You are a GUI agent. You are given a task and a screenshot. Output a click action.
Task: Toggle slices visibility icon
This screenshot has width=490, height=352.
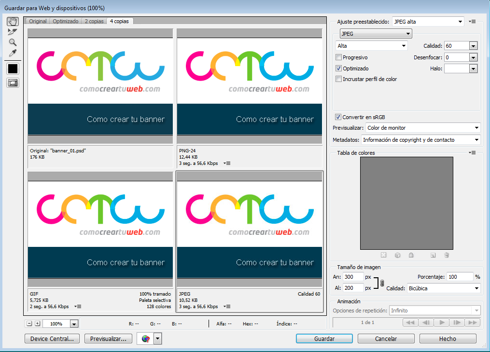tap(13, 83)
